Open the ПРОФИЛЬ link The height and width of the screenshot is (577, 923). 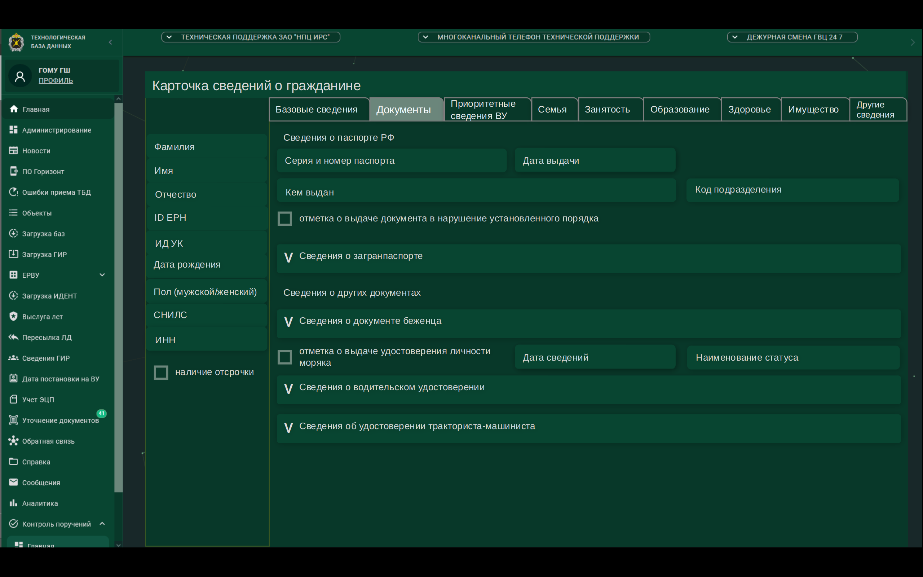pos(56,80)
